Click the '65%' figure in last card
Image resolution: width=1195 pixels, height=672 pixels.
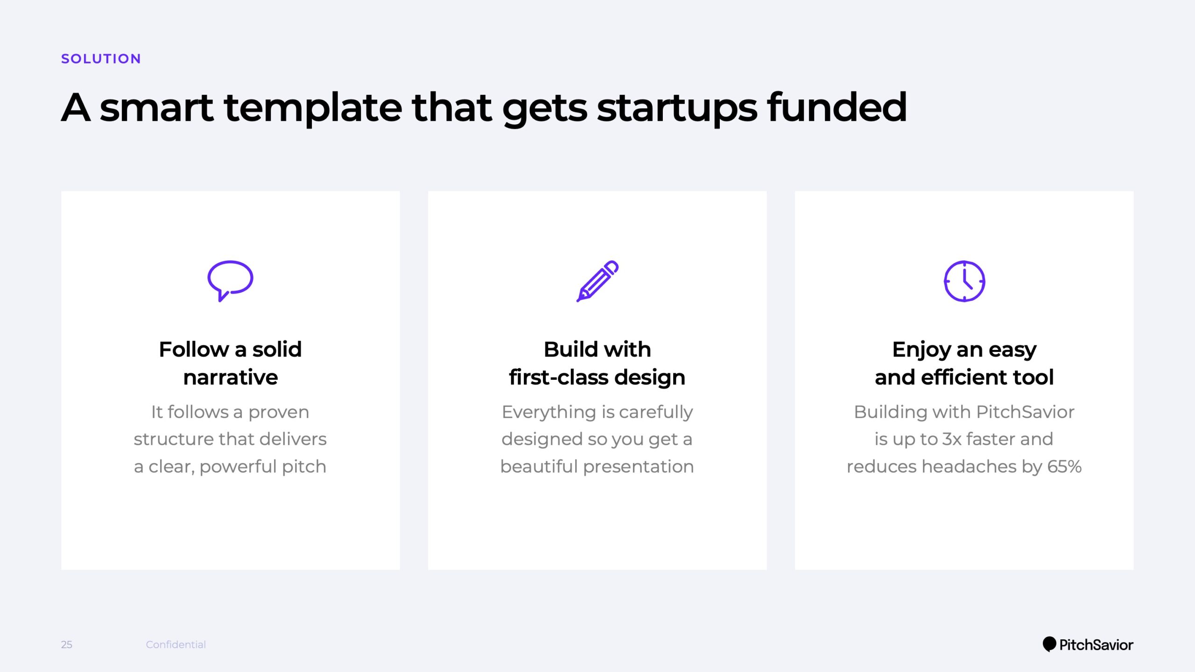(1064, 467)
